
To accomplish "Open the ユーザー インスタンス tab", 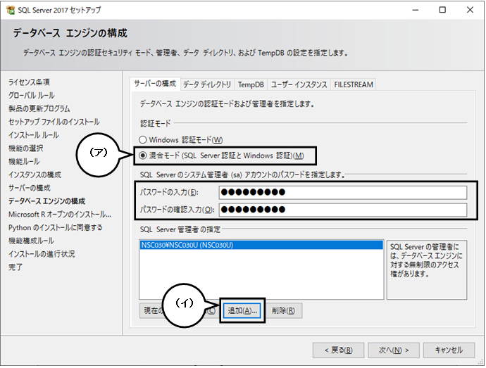I will point(299,84).
